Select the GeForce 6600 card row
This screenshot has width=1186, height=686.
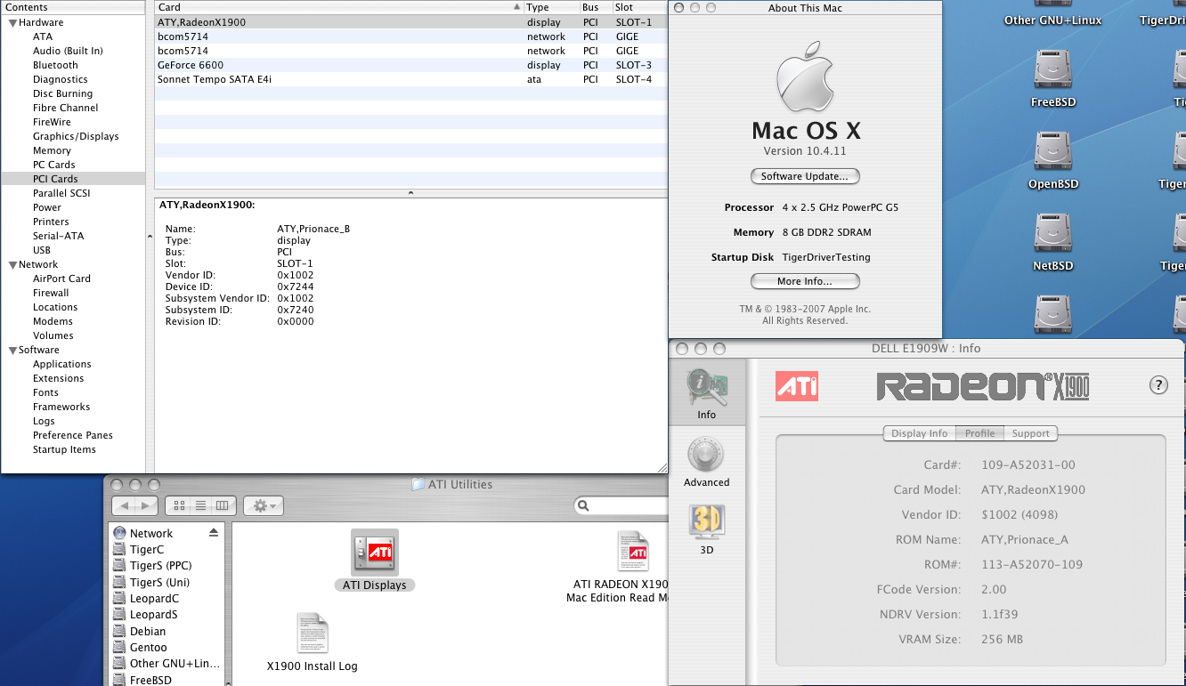click(410, 65)
